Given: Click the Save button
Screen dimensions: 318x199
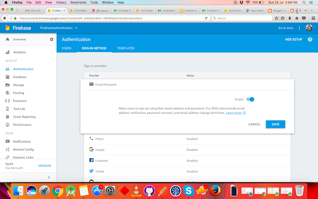Looking at the screenshot, I should [275, 124].
